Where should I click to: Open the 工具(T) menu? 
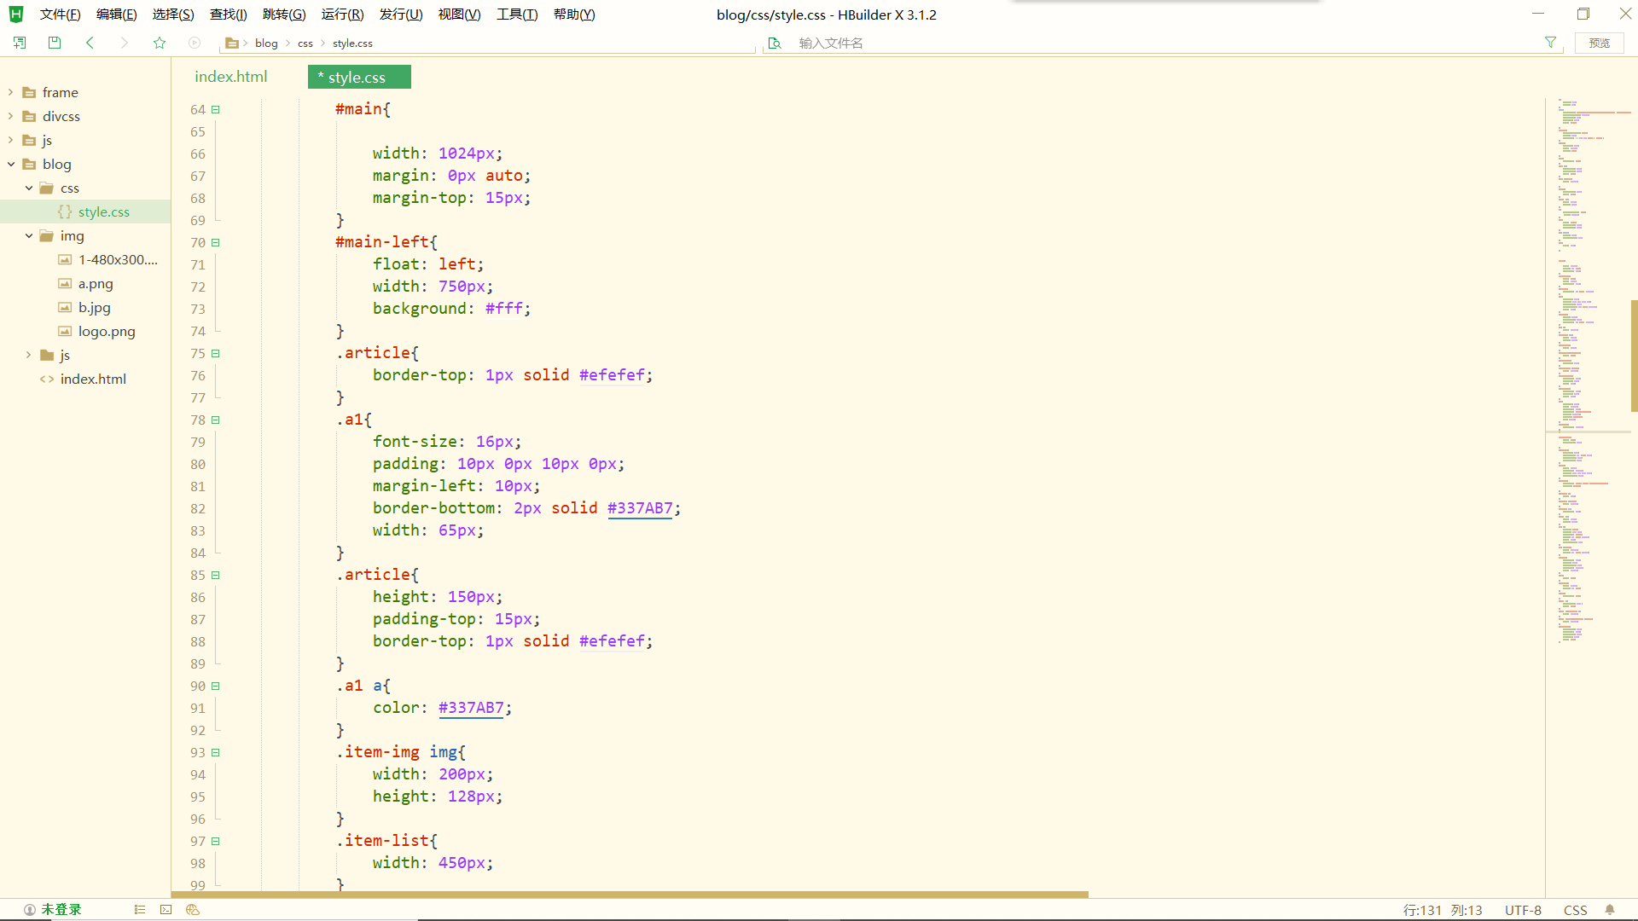pos(517,14)
